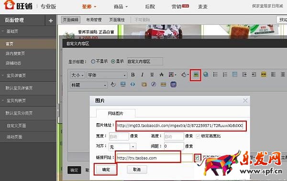Toggle the open in new window checkbox
The width and height of the screenshot is (287, 181).
(197, 158)
